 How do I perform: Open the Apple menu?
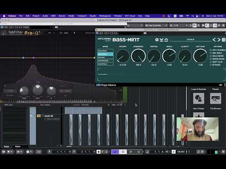4,16
